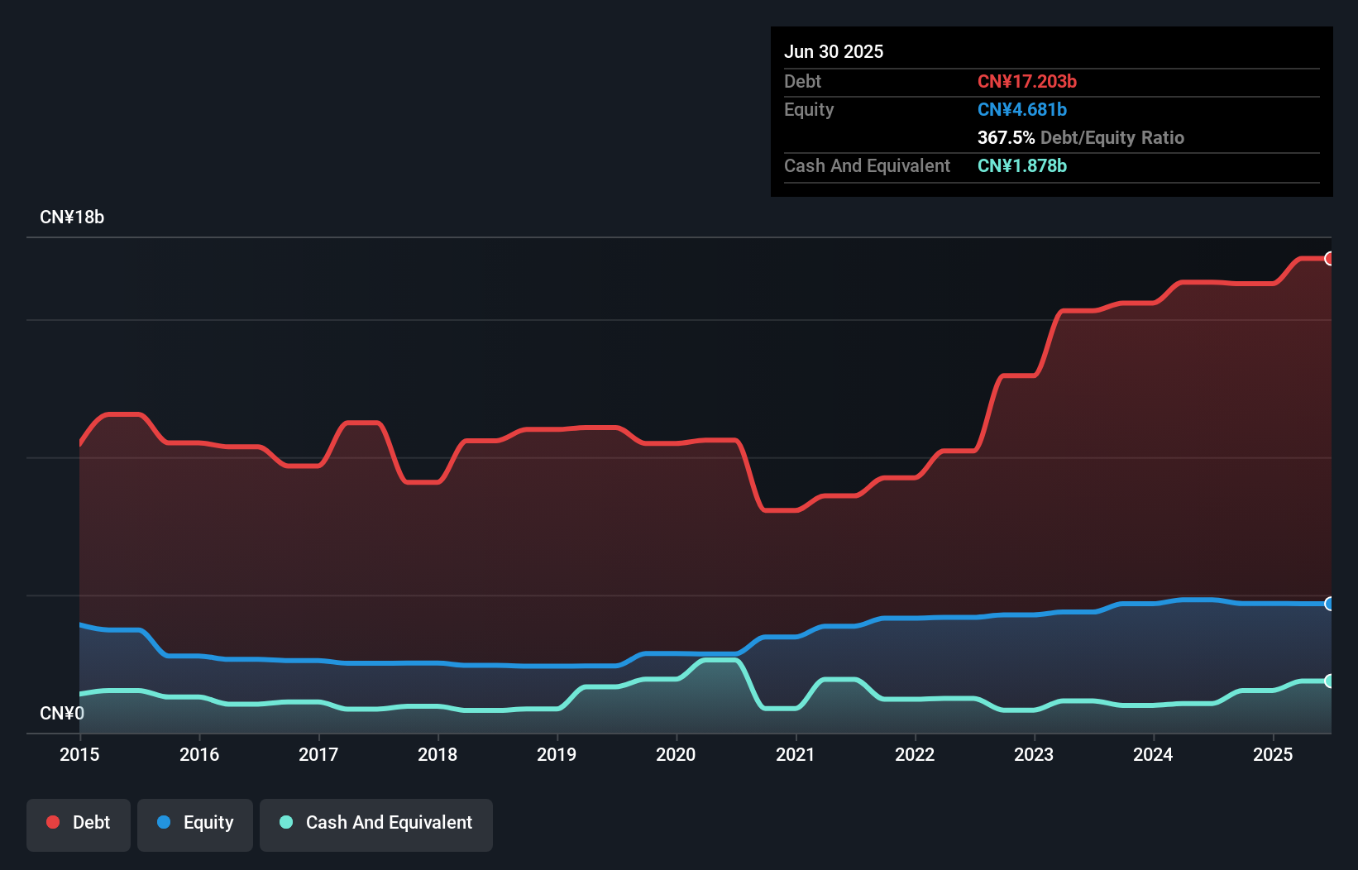Click the CN¥18b axis gridline label
This screenshot has height=870, width=1358.
[73, 217]
